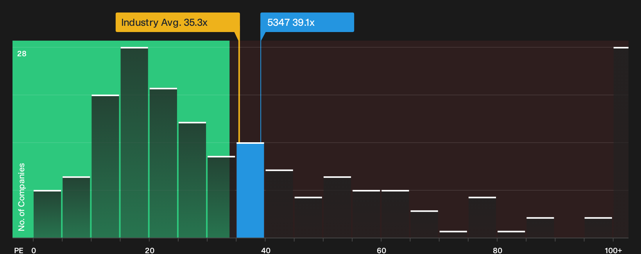This screenshot has height=254, width=641.
Task: Click the Industry Avg. 35.3x label
Action: 177,22
